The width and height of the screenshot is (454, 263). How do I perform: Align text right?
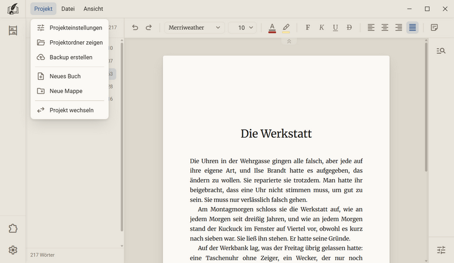(399, 27)
